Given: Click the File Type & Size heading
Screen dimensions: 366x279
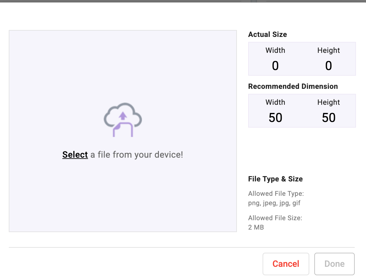Looking at the screenshot, I should click(x=275, y=179).
